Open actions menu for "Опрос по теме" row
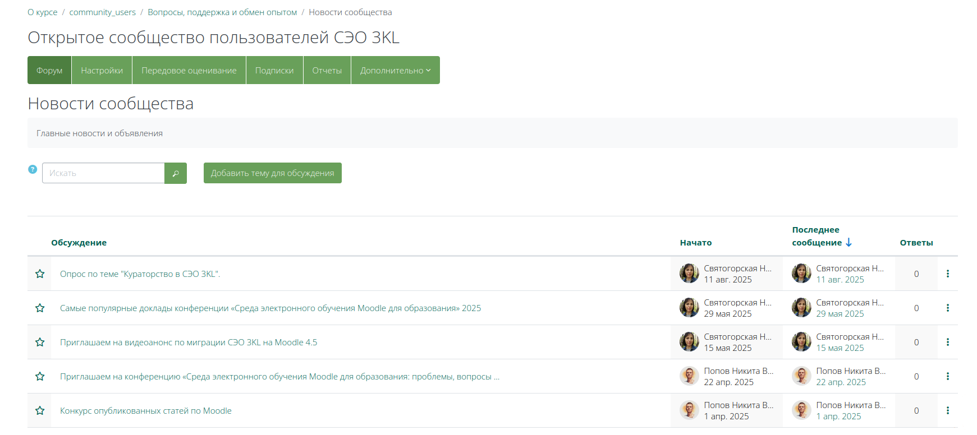This screenshot has width=977, height=435. pos(947,274)
